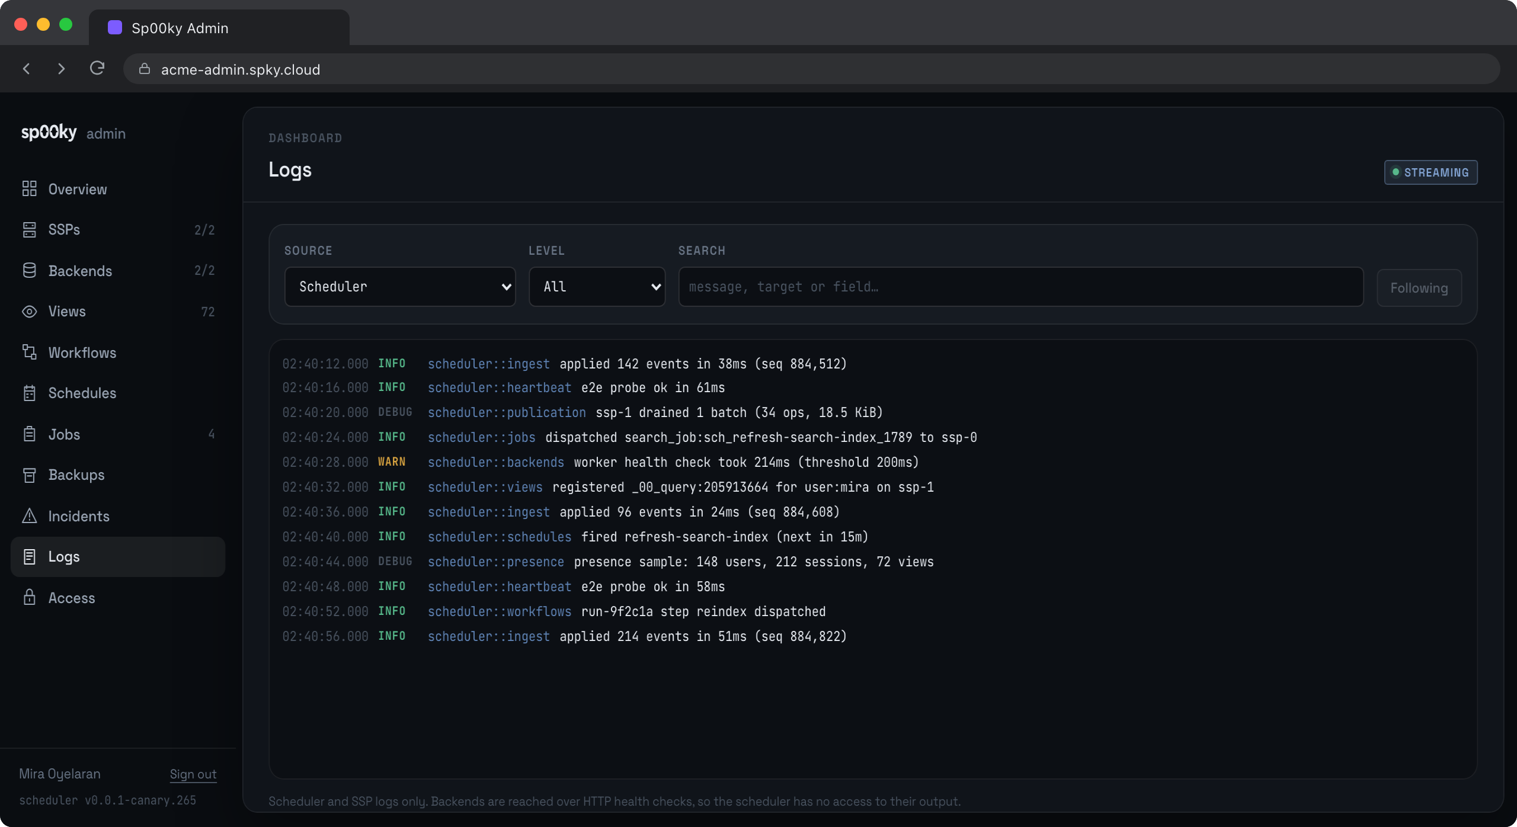Go back with the browser back arrow
Image resolution: width=1517 pixels, height=827 pixels.
pyautogui.click(x=26, y=69)
